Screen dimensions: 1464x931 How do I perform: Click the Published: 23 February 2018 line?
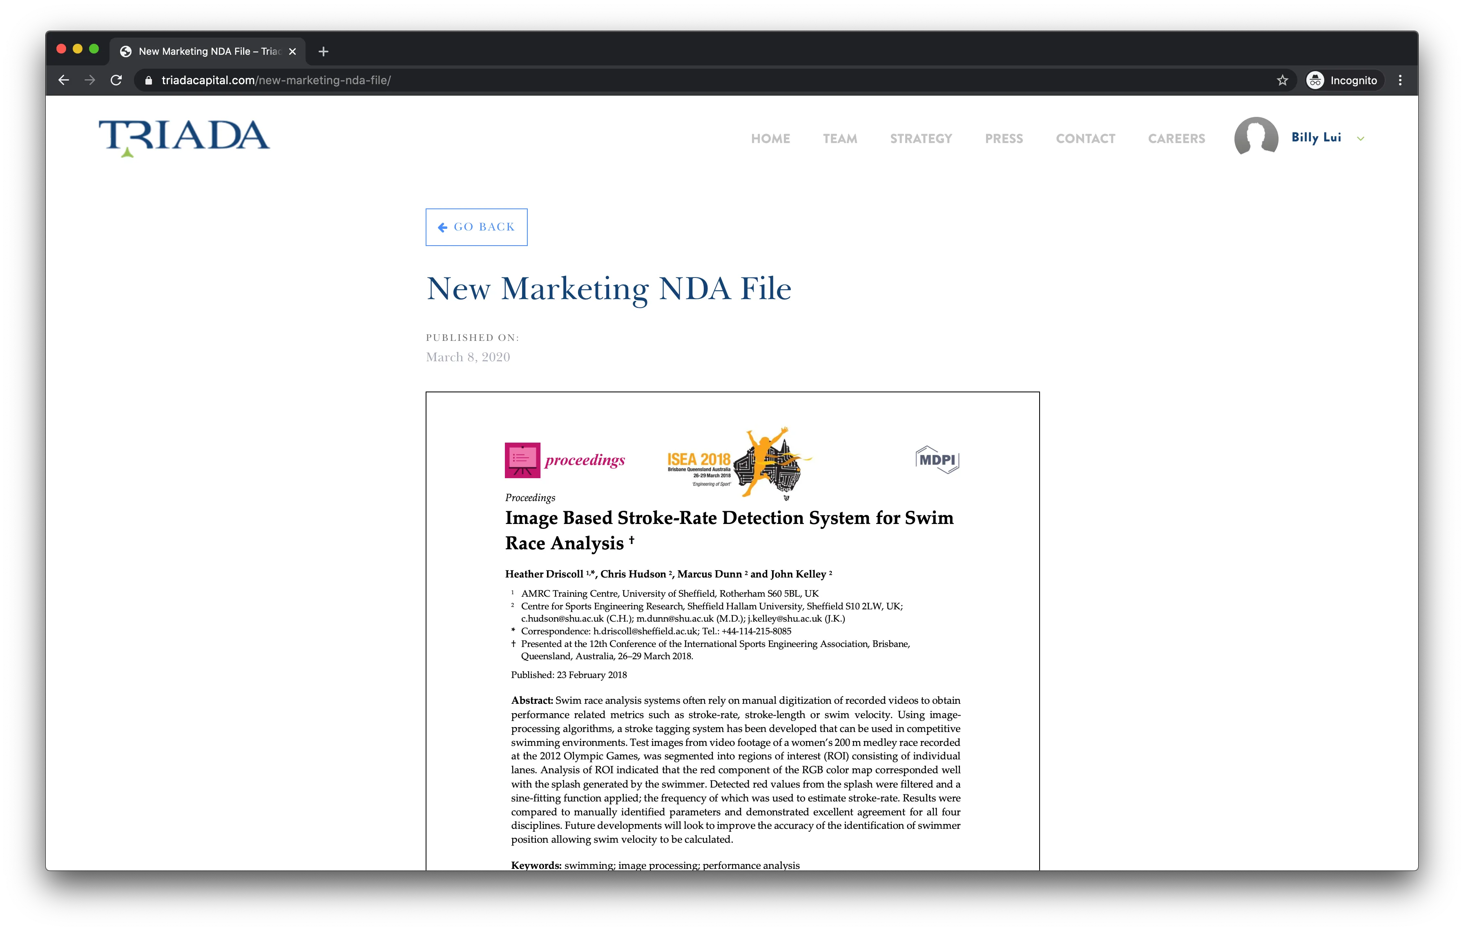(569, 676)
